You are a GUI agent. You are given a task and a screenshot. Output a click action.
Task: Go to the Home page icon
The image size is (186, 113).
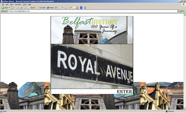[25, 8]
